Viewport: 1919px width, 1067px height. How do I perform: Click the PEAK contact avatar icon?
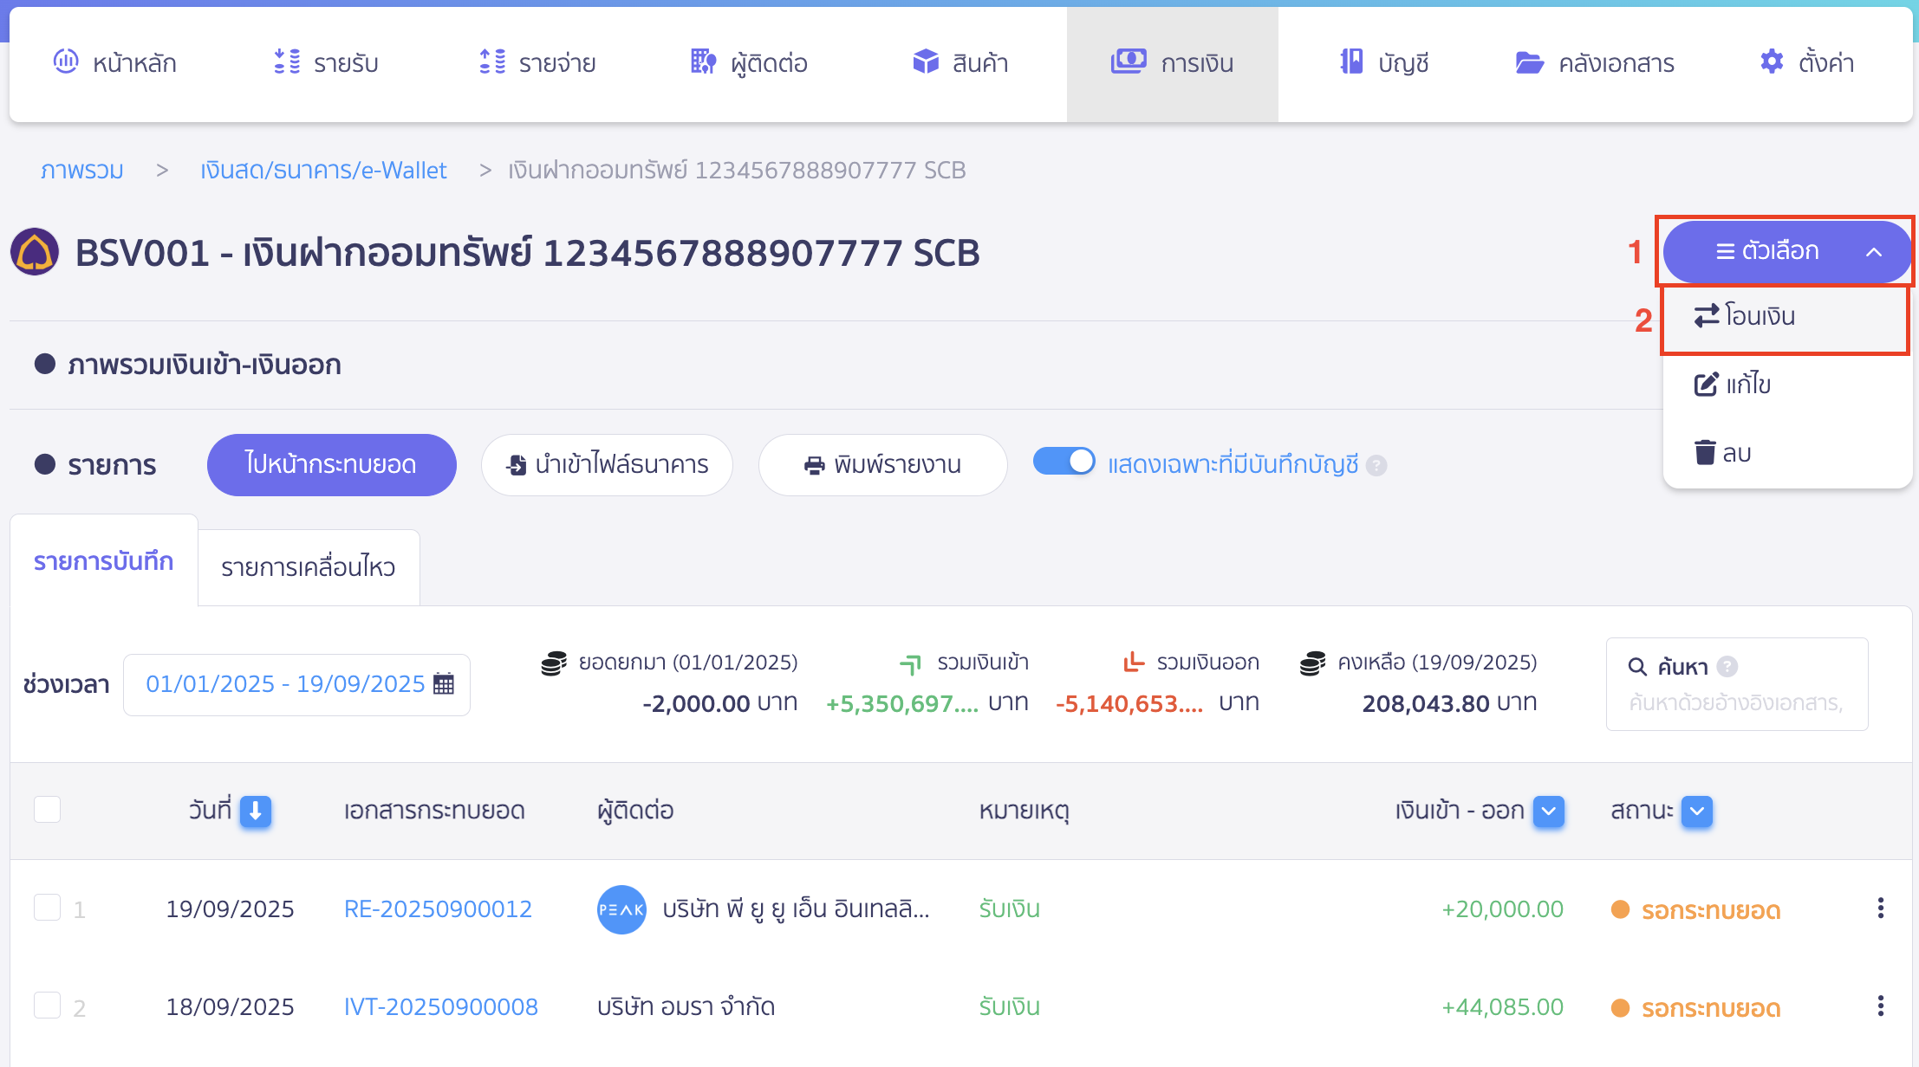coord(621,909)
